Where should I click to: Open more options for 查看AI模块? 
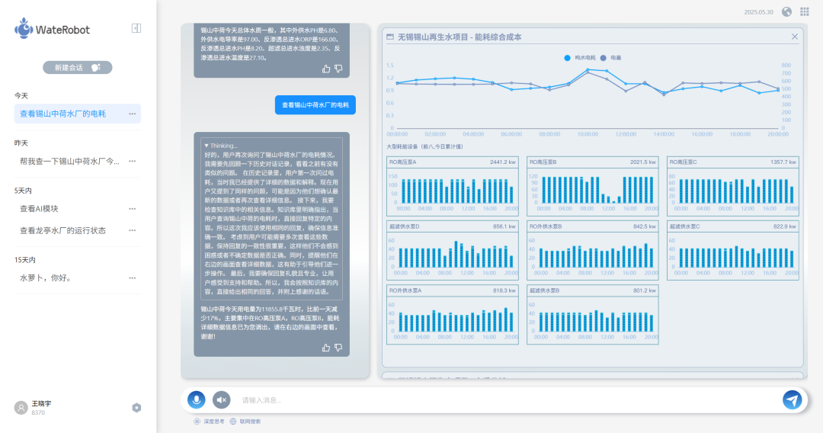pyautogui.click(x=133, y=209)
